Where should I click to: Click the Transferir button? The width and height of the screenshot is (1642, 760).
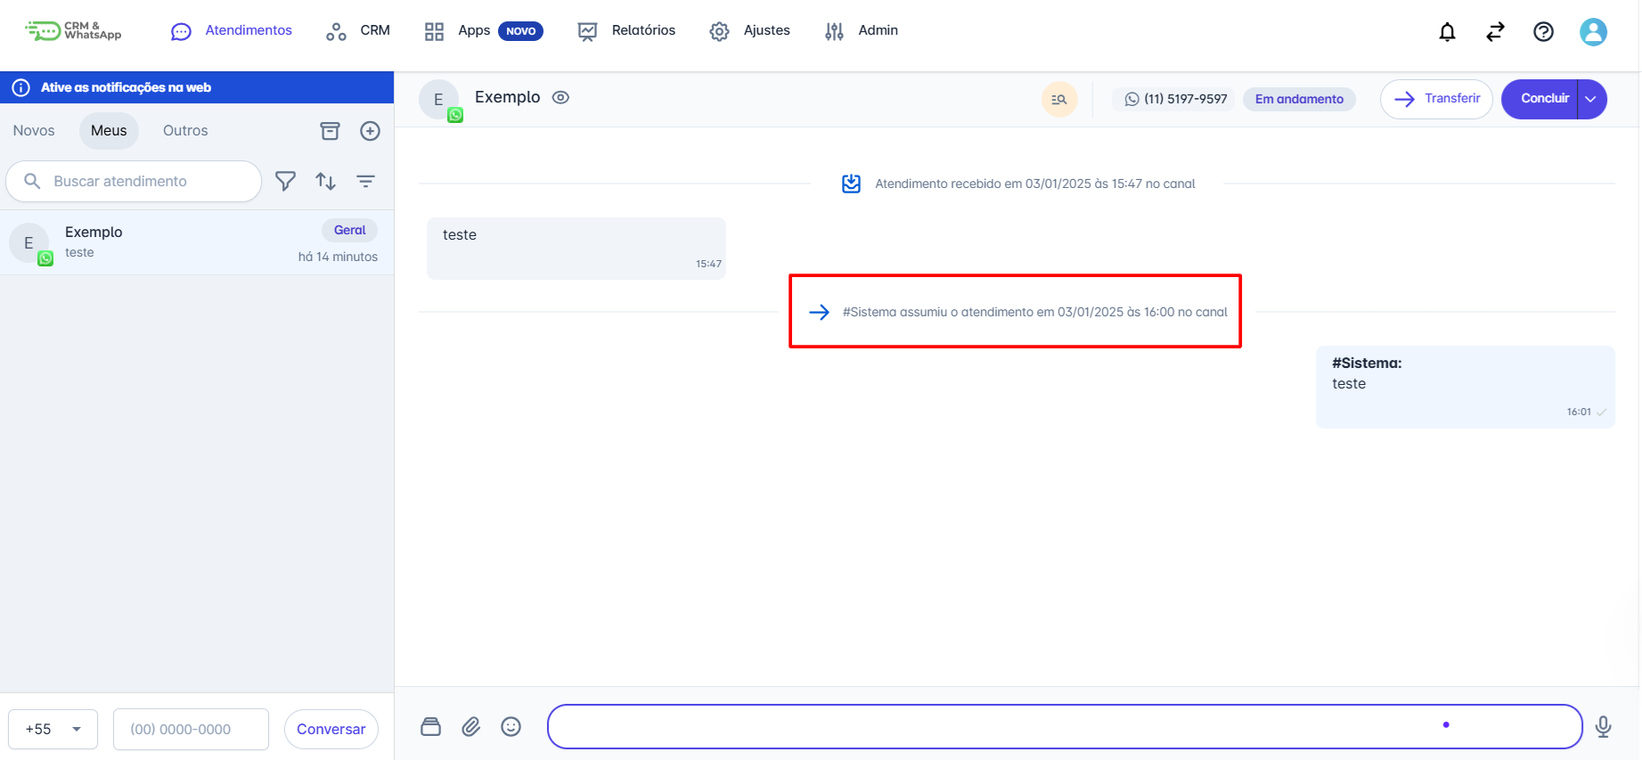pos(1436,99)
